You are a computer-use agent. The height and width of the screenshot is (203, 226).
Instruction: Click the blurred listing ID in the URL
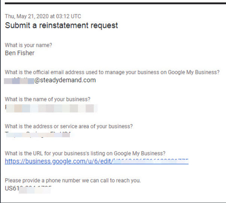pos(151,161)
